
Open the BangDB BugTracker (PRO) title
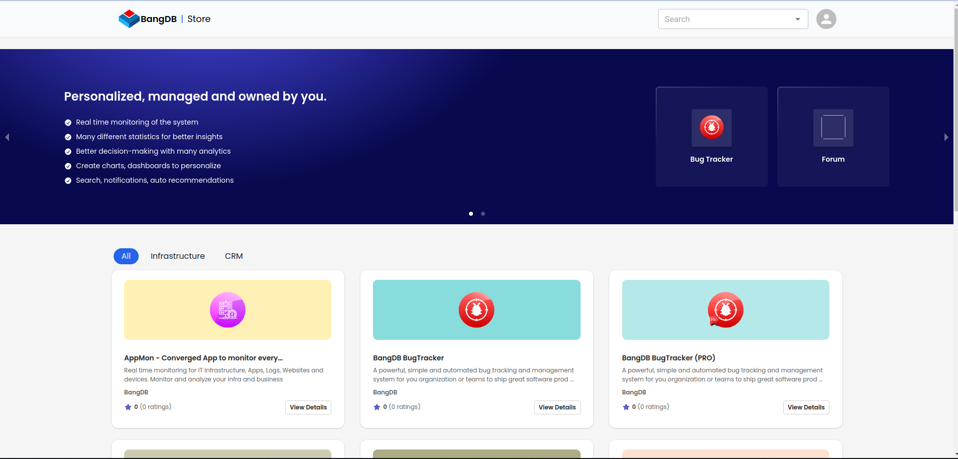pos(668,358)
